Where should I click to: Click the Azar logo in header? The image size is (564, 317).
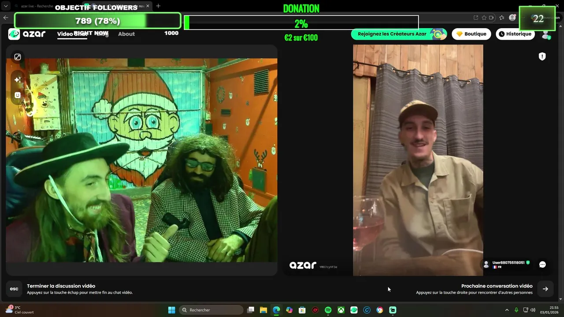click(27, 34)
